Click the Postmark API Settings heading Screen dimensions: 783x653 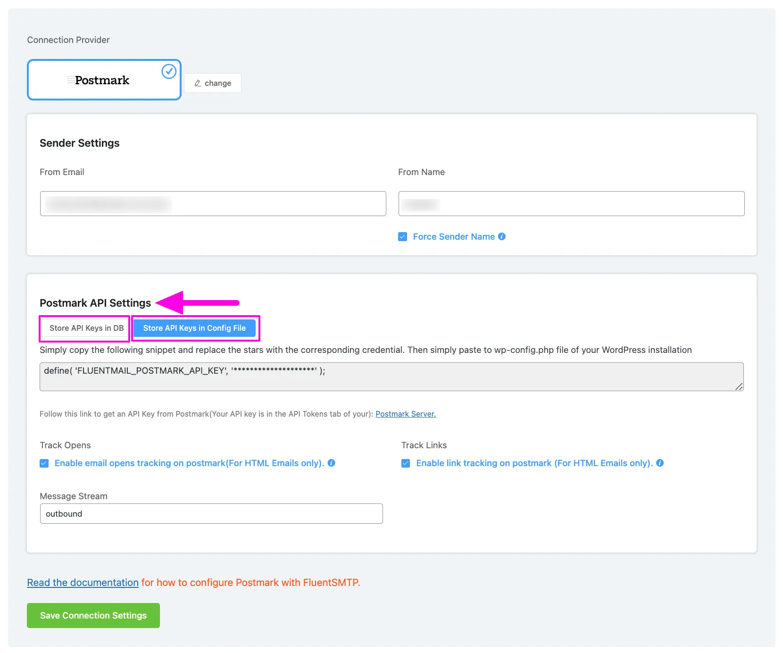95,303
